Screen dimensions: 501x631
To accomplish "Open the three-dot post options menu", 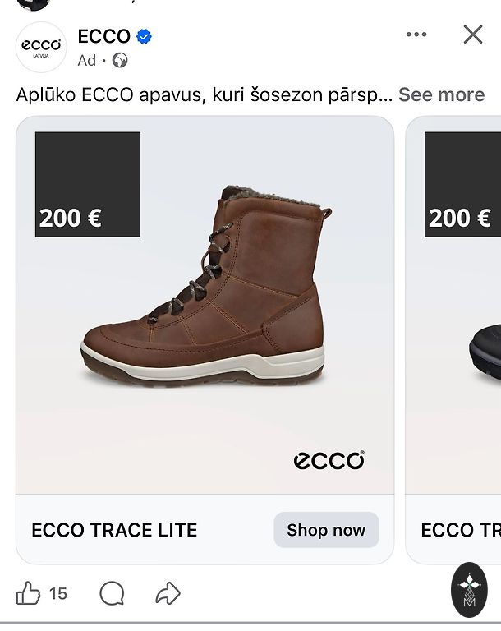I will (x=416, y=35).
